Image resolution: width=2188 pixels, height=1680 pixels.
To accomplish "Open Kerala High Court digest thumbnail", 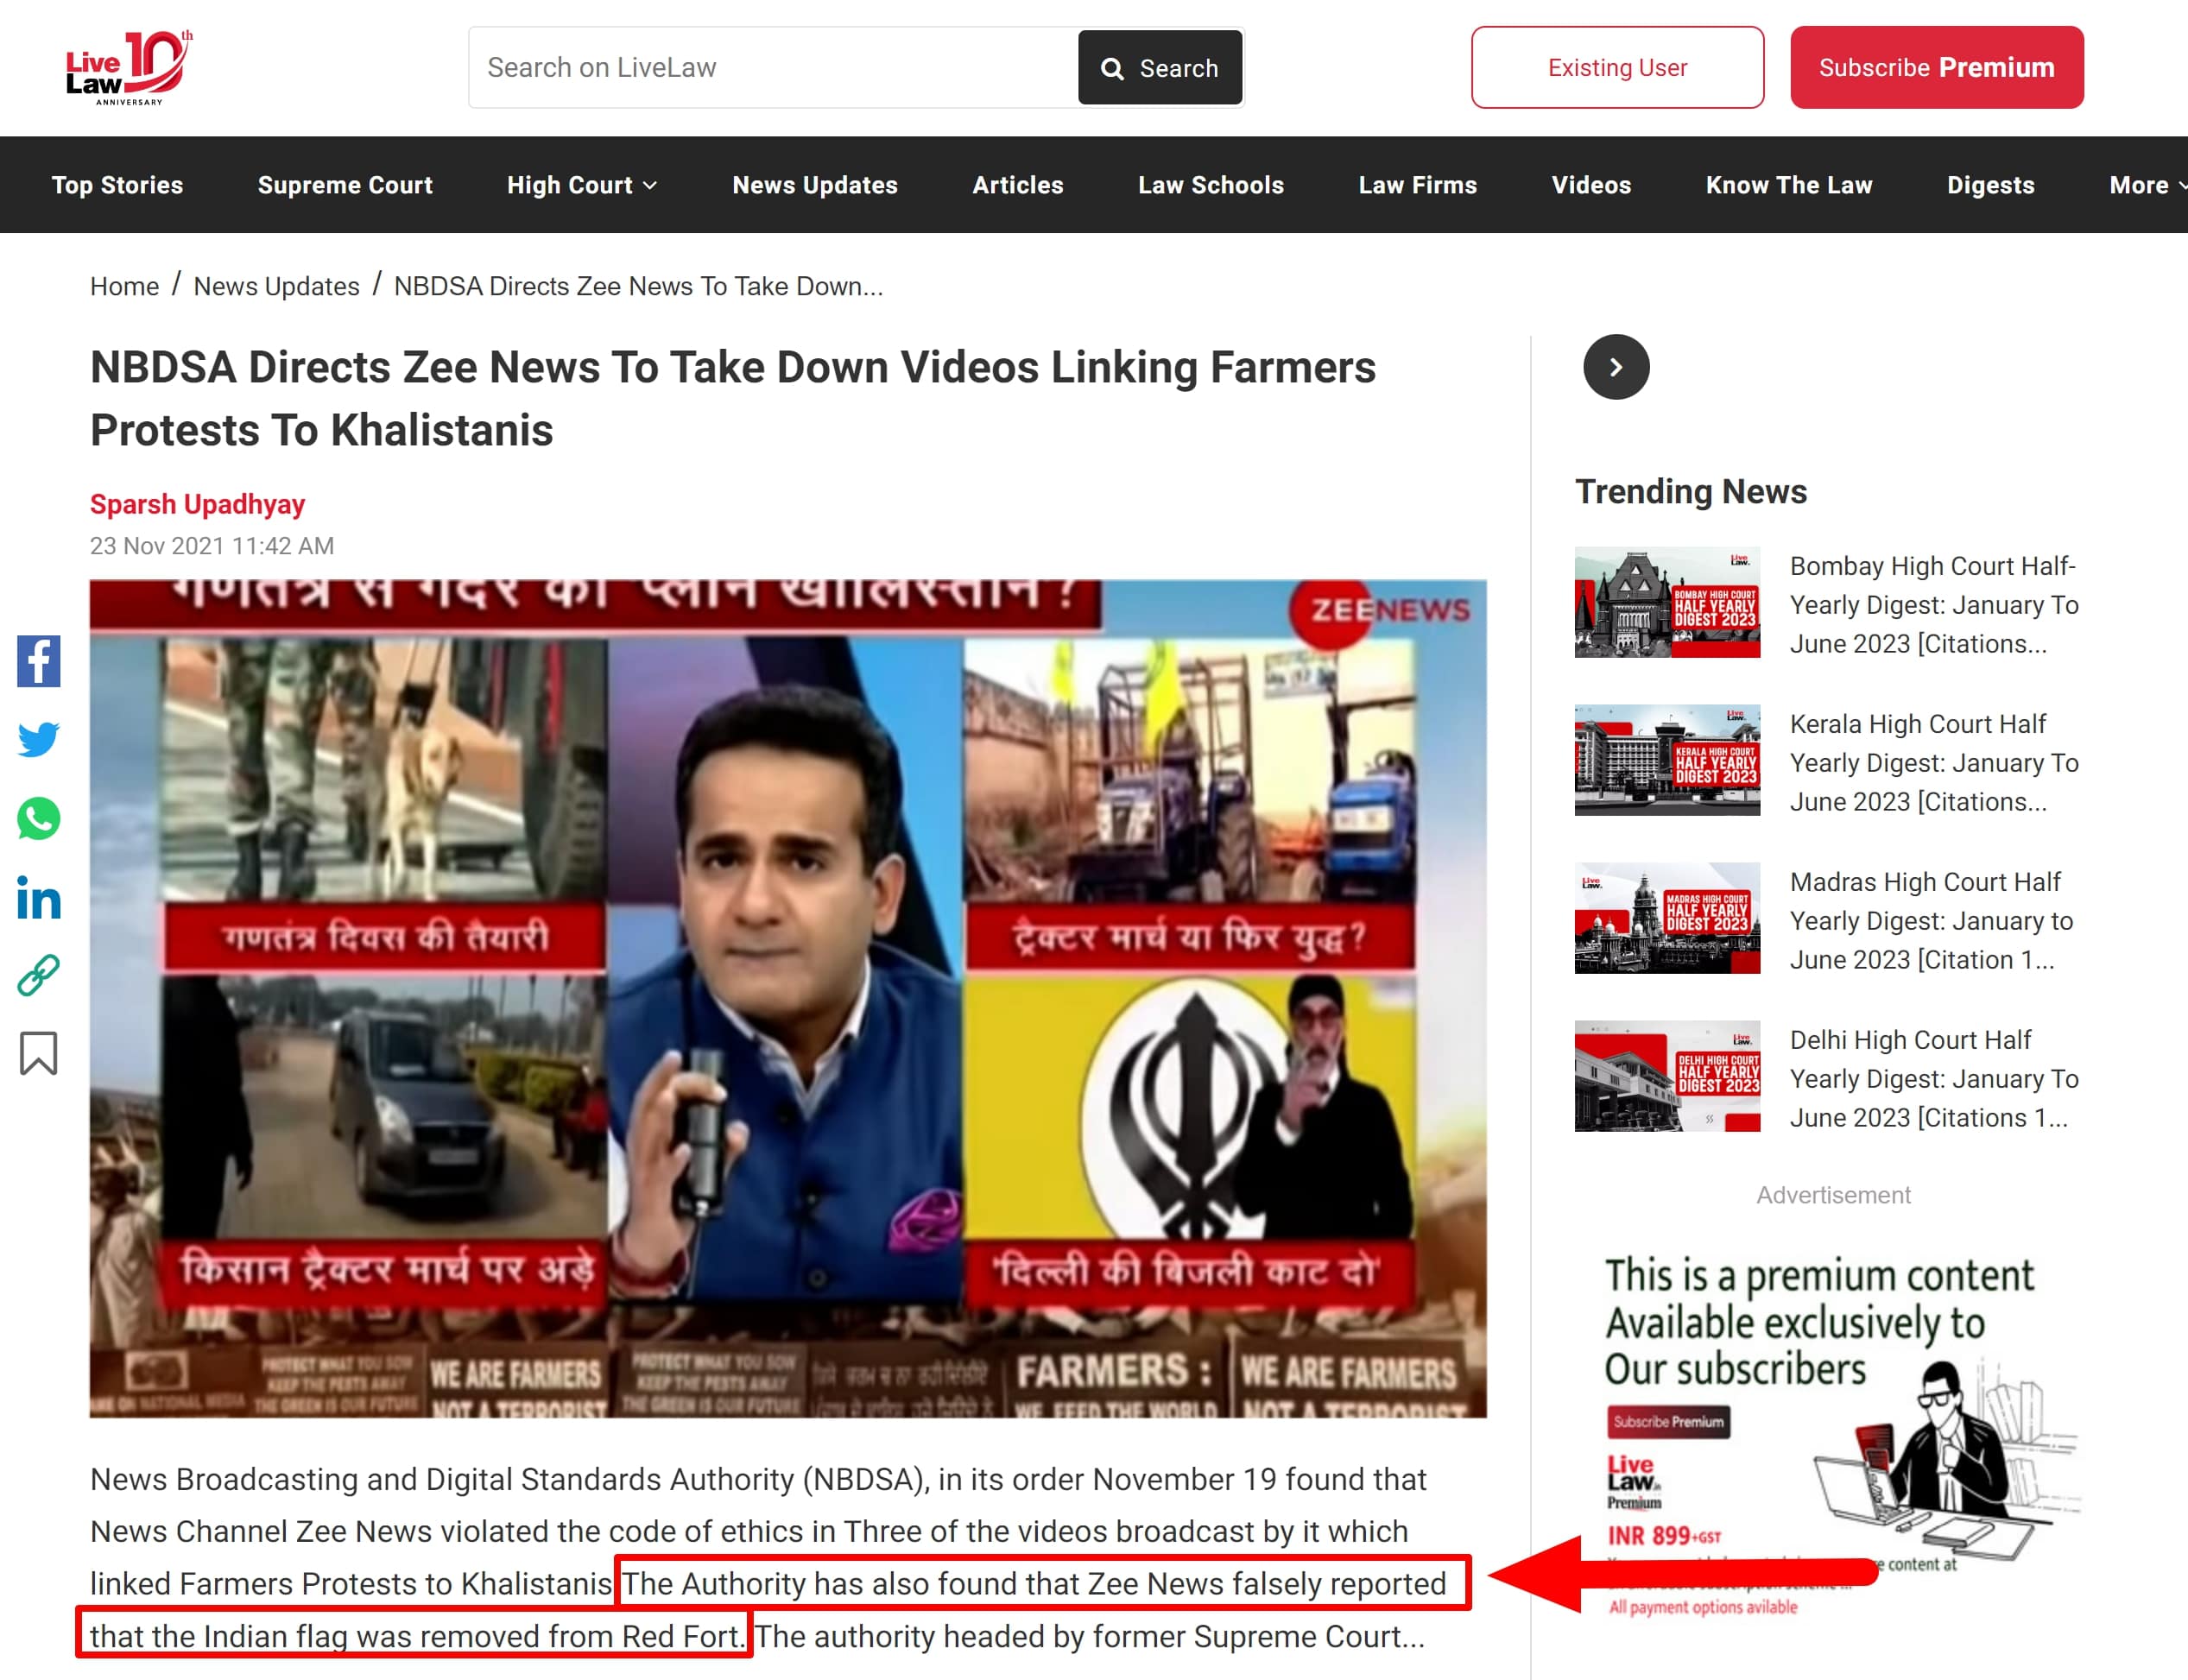I will (x=1667, y=760).
